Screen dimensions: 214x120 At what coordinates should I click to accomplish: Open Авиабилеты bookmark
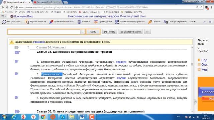pos(70,12)
